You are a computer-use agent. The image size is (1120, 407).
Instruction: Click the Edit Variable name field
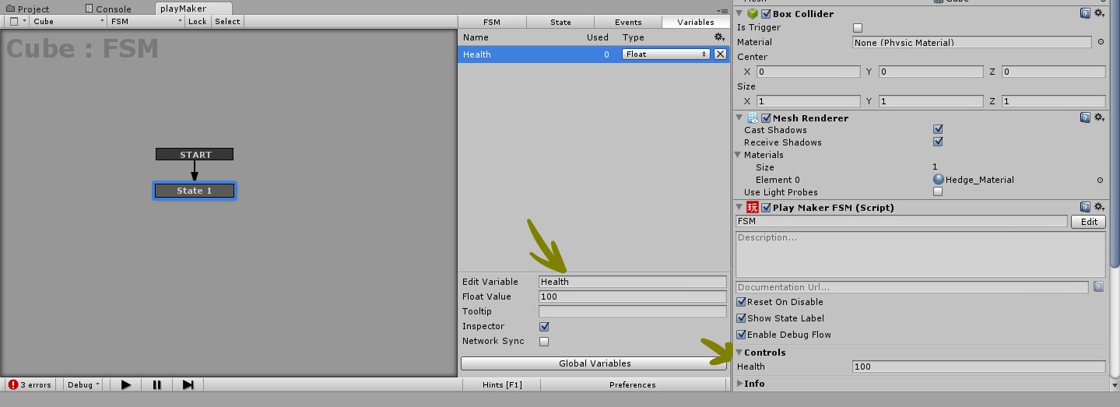pyautogui.click(x=633, y=282)
